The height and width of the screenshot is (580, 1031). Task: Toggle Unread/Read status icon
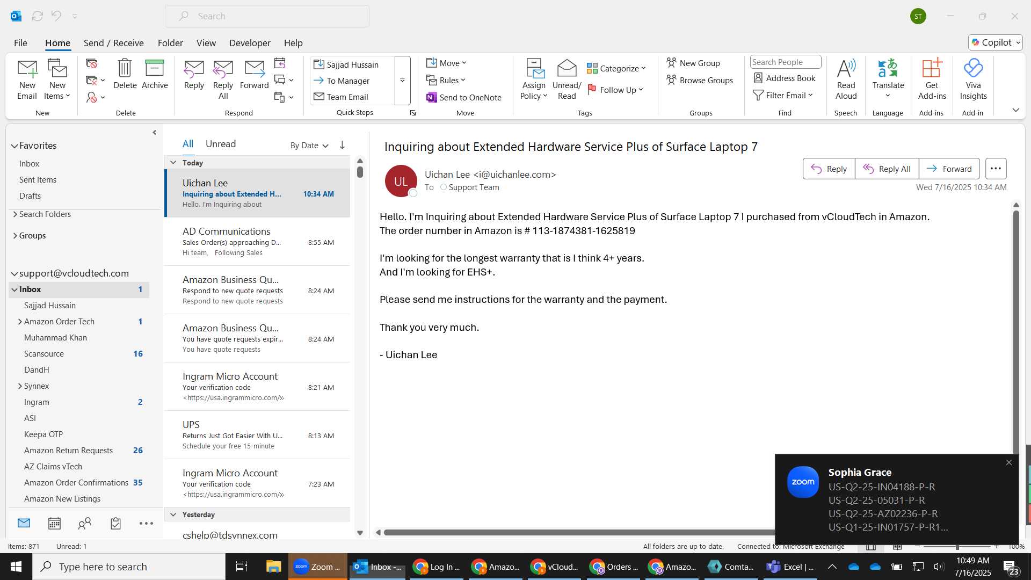click(x=567, y=68)
